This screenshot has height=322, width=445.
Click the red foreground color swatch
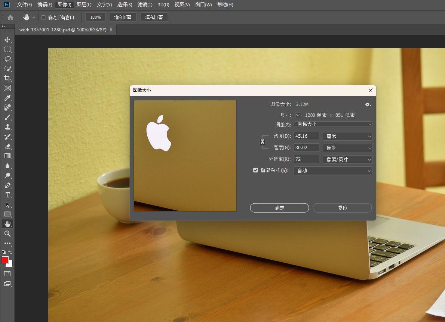[5, 260]
